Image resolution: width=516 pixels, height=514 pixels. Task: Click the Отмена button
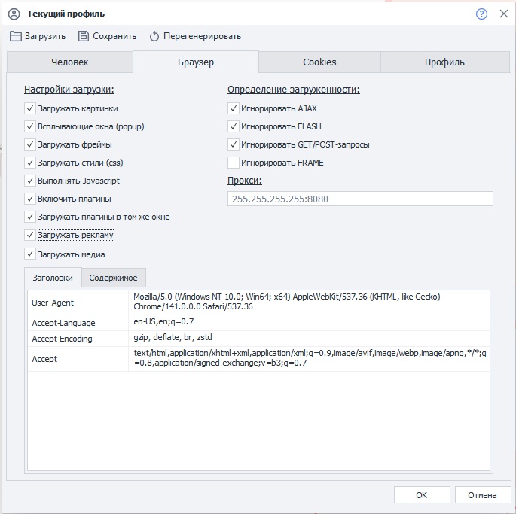pos(482,495)
